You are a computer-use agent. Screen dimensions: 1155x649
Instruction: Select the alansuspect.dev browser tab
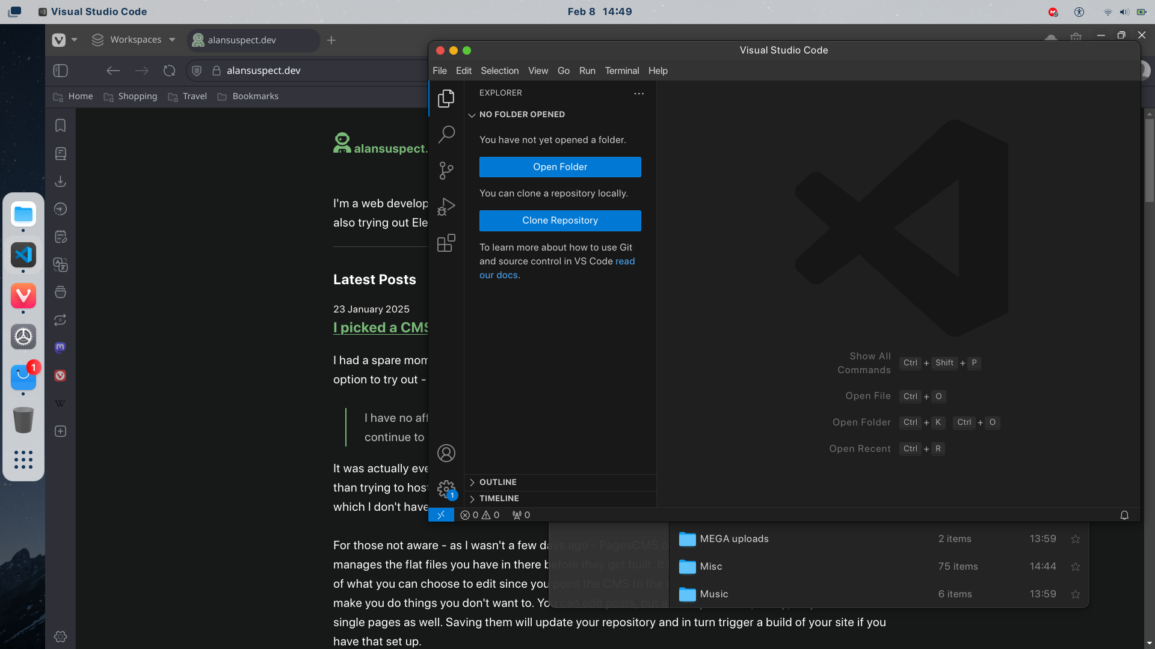pos(253,40)
